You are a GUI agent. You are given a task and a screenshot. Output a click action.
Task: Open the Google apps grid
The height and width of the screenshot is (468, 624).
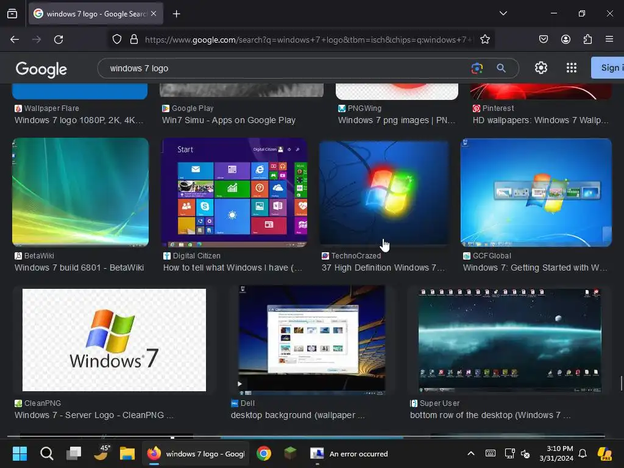tap(572, 68)
